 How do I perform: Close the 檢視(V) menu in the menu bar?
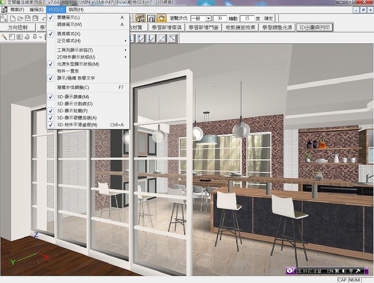click(x=56, y=10)
